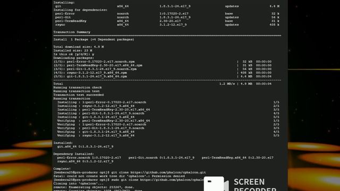Screen dimensions: 340x191
Task: Click 'perl-Git.noarch 0:1.8.3.1-24.el7_9' under Dependency Installed
Action: [x=161, y=158]
